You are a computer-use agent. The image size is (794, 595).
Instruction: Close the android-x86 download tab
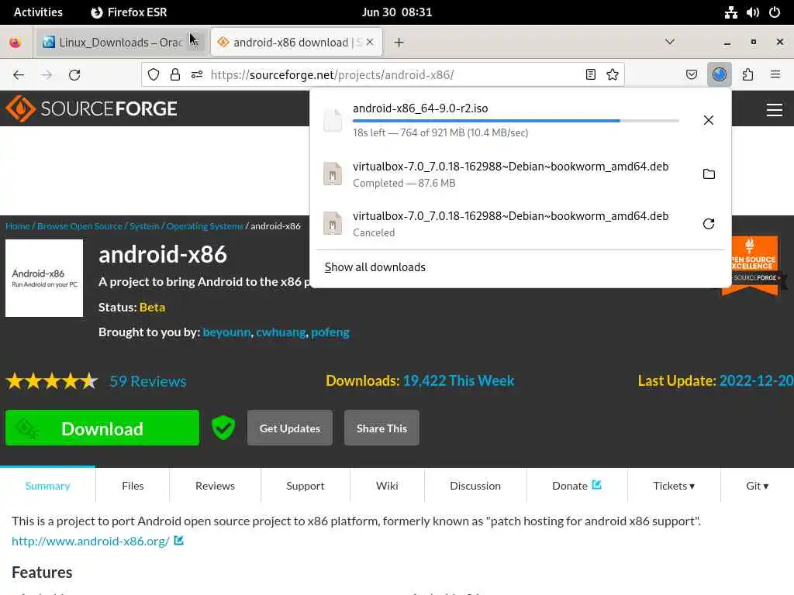click(x=370, y=42)
